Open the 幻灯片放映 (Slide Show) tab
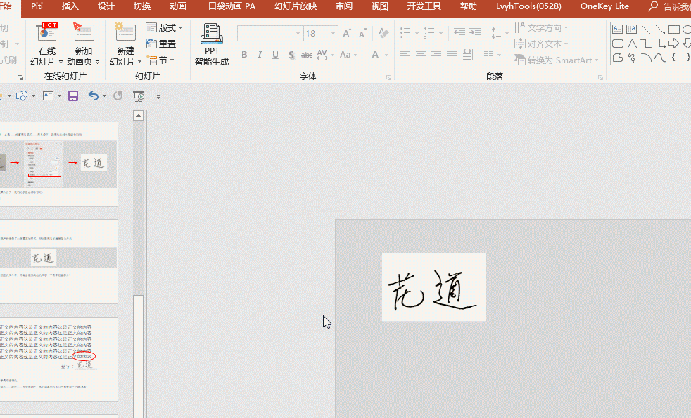This screenshot has height=418, width=691. pyautogui.click(x=295, y=6)
